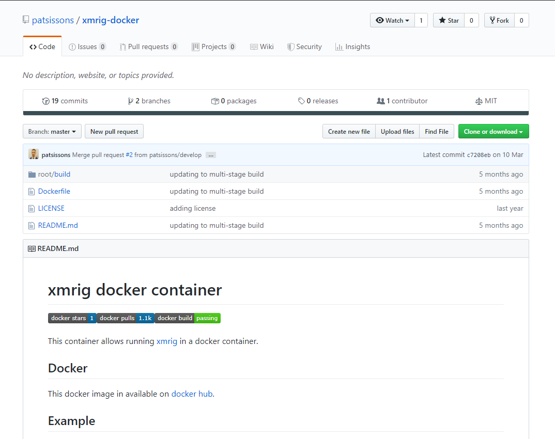The height and width of the screenshot is (439, 555).
Task: Fork the xmrig-docker repository
Action: click(x=499, y=21)
